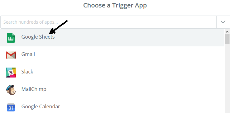Choose the colorful Slack logo icon
The image size is (230, 113).
11,73
